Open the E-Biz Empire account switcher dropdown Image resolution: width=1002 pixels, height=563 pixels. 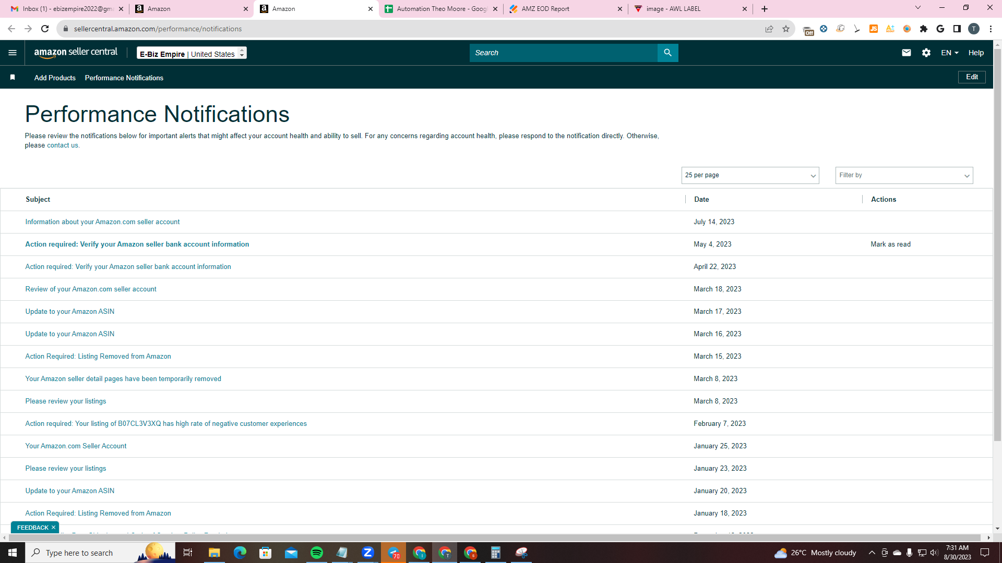pos(192,53)
